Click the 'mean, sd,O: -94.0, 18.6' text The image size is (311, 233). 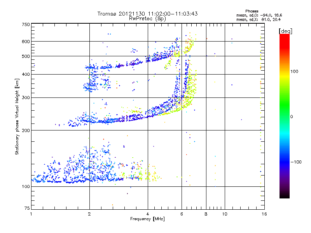[x=259, y=15]
